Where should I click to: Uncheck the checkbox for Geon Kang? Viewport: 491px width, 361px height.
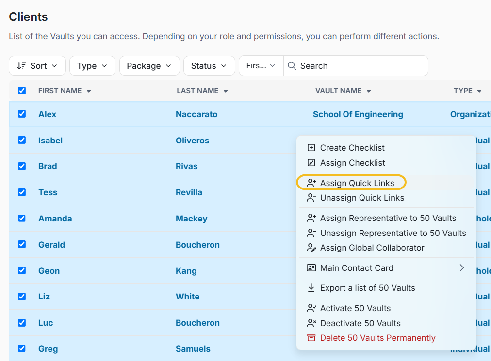(22, 270)
